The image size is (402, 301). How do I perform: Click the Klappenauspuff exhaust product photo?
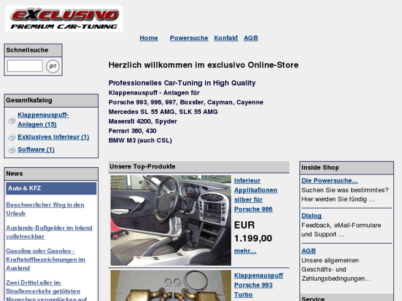[x=171, y=286]
